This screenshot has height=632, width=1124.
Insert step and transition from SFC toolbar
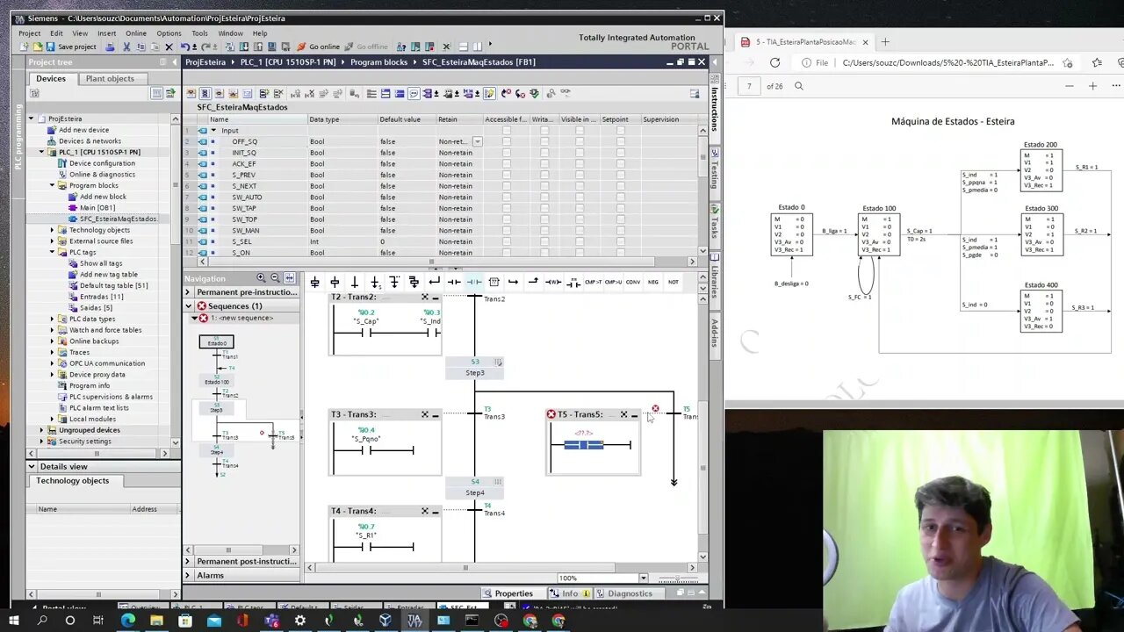click(x=315, y=282)
